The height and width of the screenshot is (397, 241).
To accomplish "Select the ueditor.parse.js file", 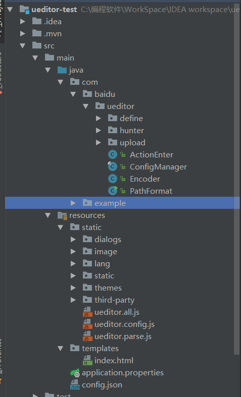I will tap(123, 336).
